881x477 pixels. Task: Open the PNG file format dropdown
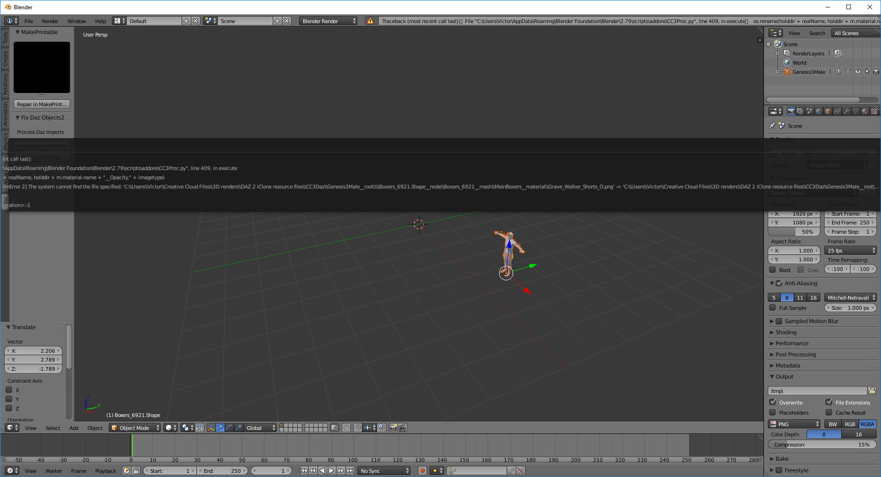(x=794, y=424)
